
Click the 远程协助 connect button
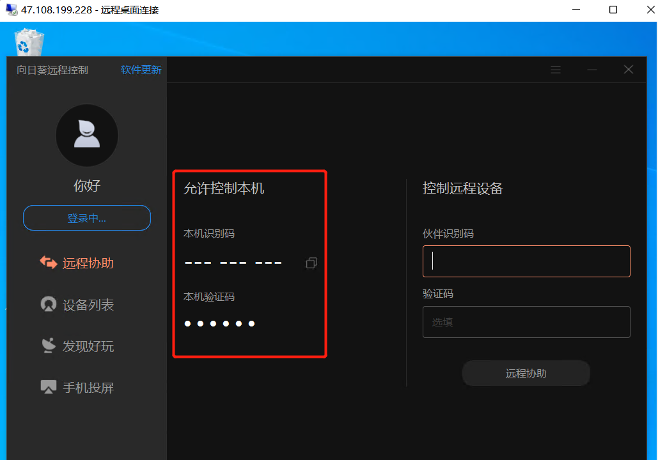click(x=526, y=373)
